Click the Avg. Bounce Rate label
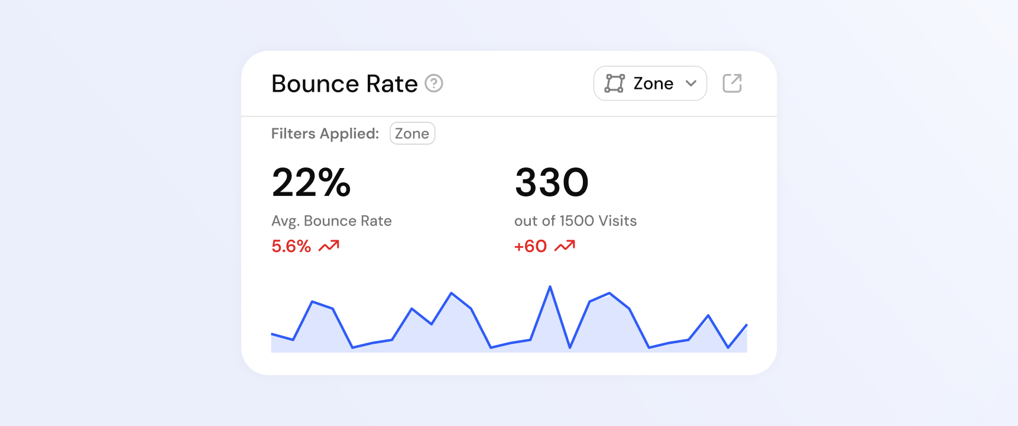This screenshot has height=426, width=1018. [332, 221]
